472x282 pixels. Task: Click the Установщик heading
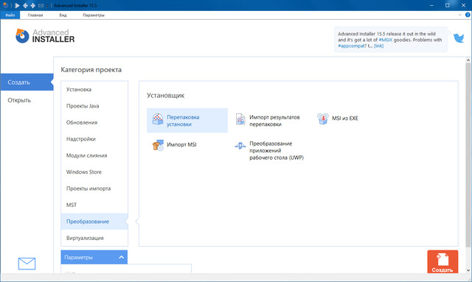(x=165, y=96)
